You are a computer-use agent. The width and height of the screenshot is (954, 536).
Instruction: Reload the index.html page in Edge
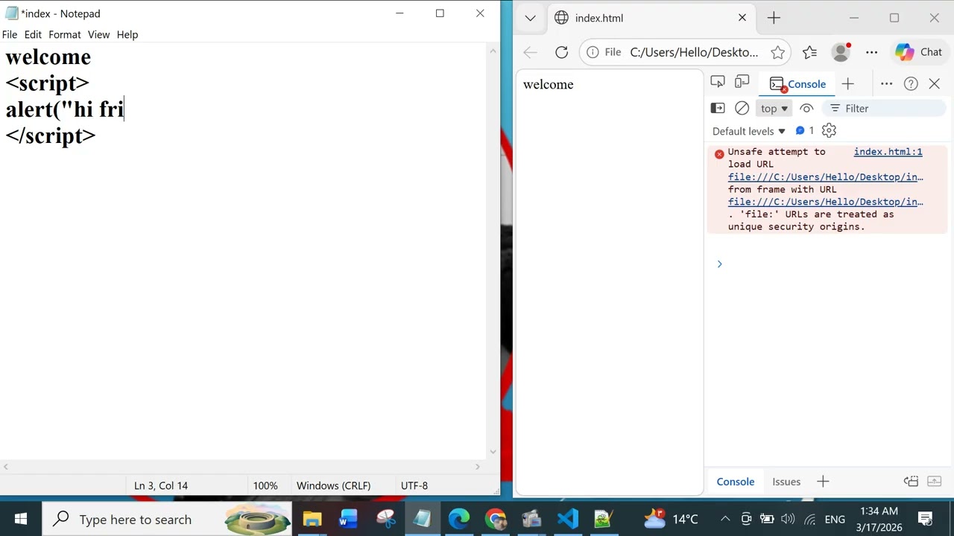pos(561,52)
